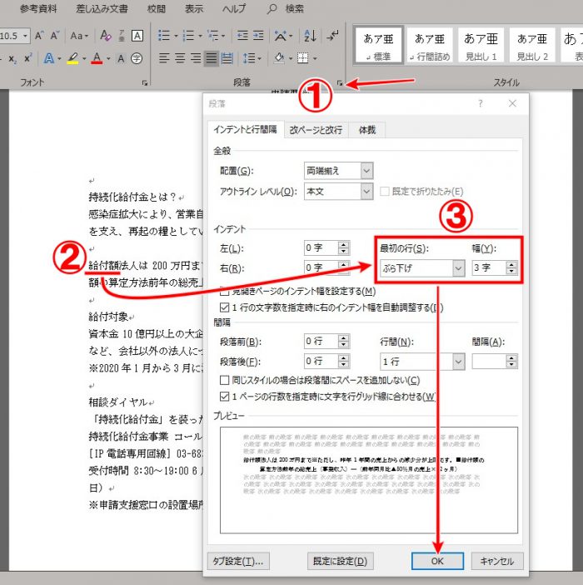583x585 pixels.
Task: Open font dialog launcher in ribbon
Action: click(x=145, y=82)
